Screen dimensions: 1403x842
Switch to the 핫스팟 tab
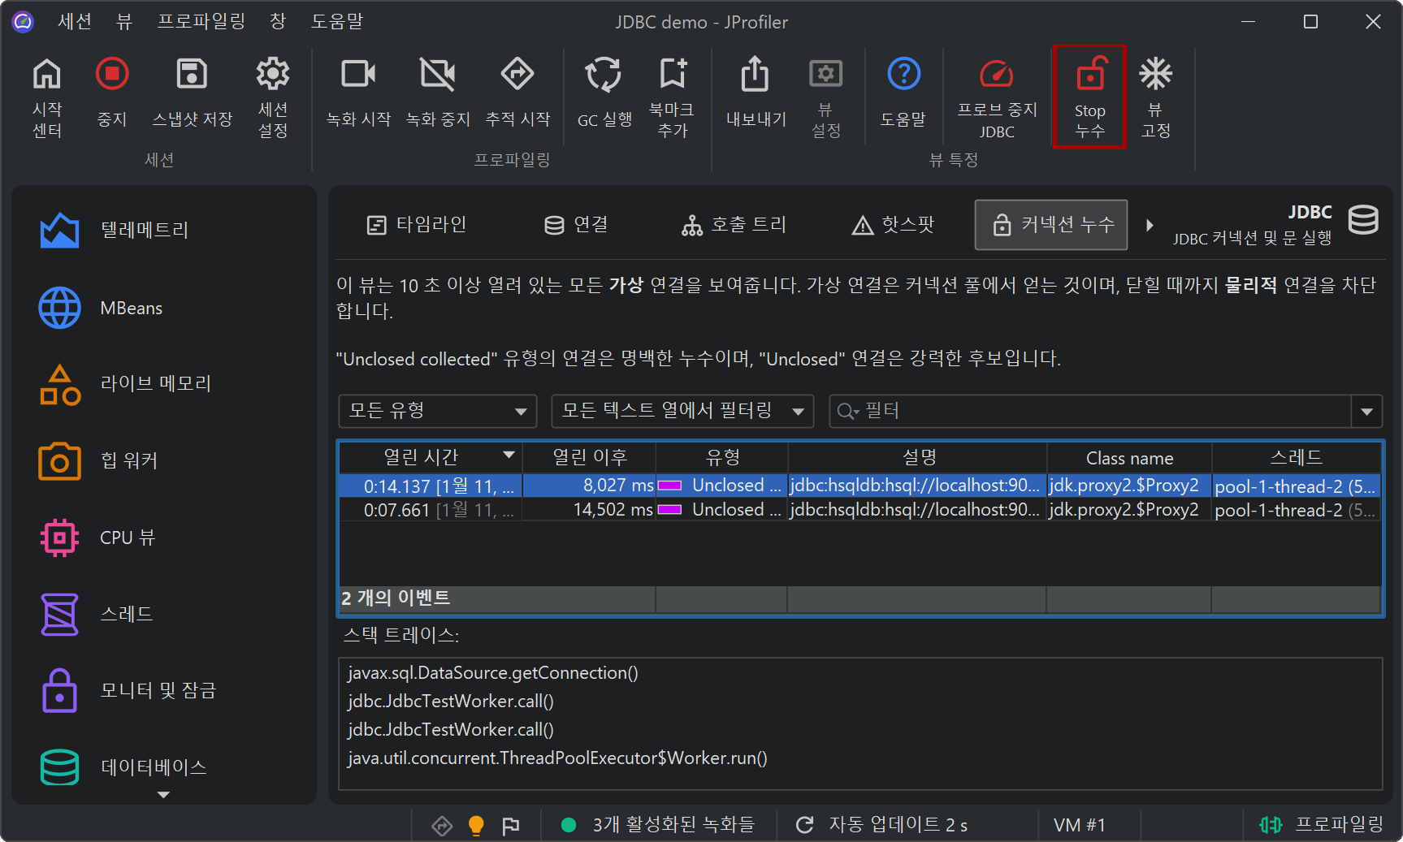click(894, 225)
